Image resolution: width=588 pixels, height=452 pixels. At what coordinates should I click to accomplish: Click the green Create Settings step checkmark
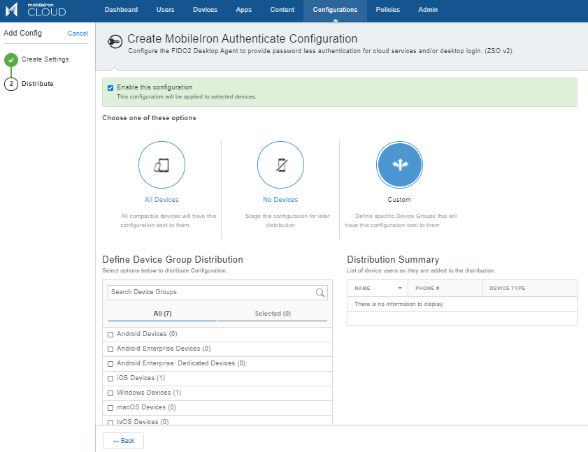pos(11,59)
